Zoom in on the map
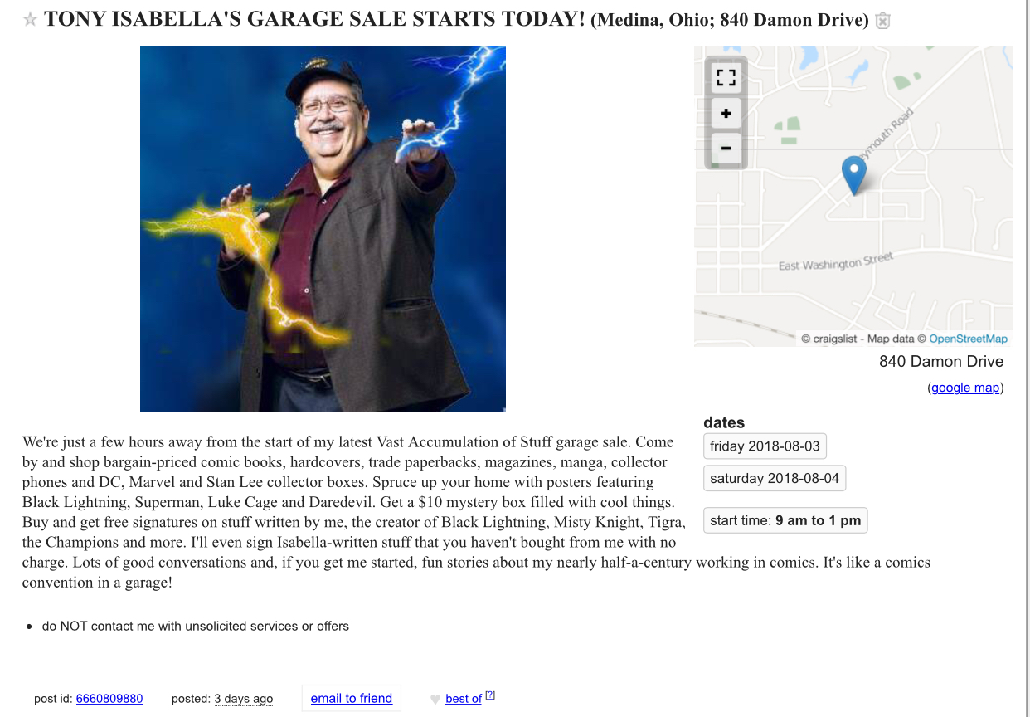Viewport: 1030px width, 717px height. pyautogui.click(x=726, y=114)
